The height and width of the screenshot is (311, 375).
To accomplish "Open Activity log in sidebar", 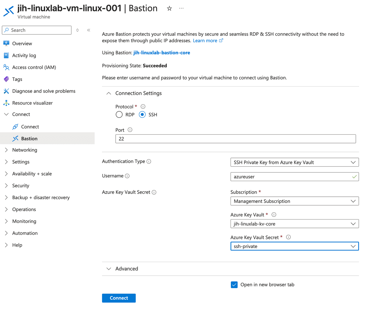I will pos(24,55).
